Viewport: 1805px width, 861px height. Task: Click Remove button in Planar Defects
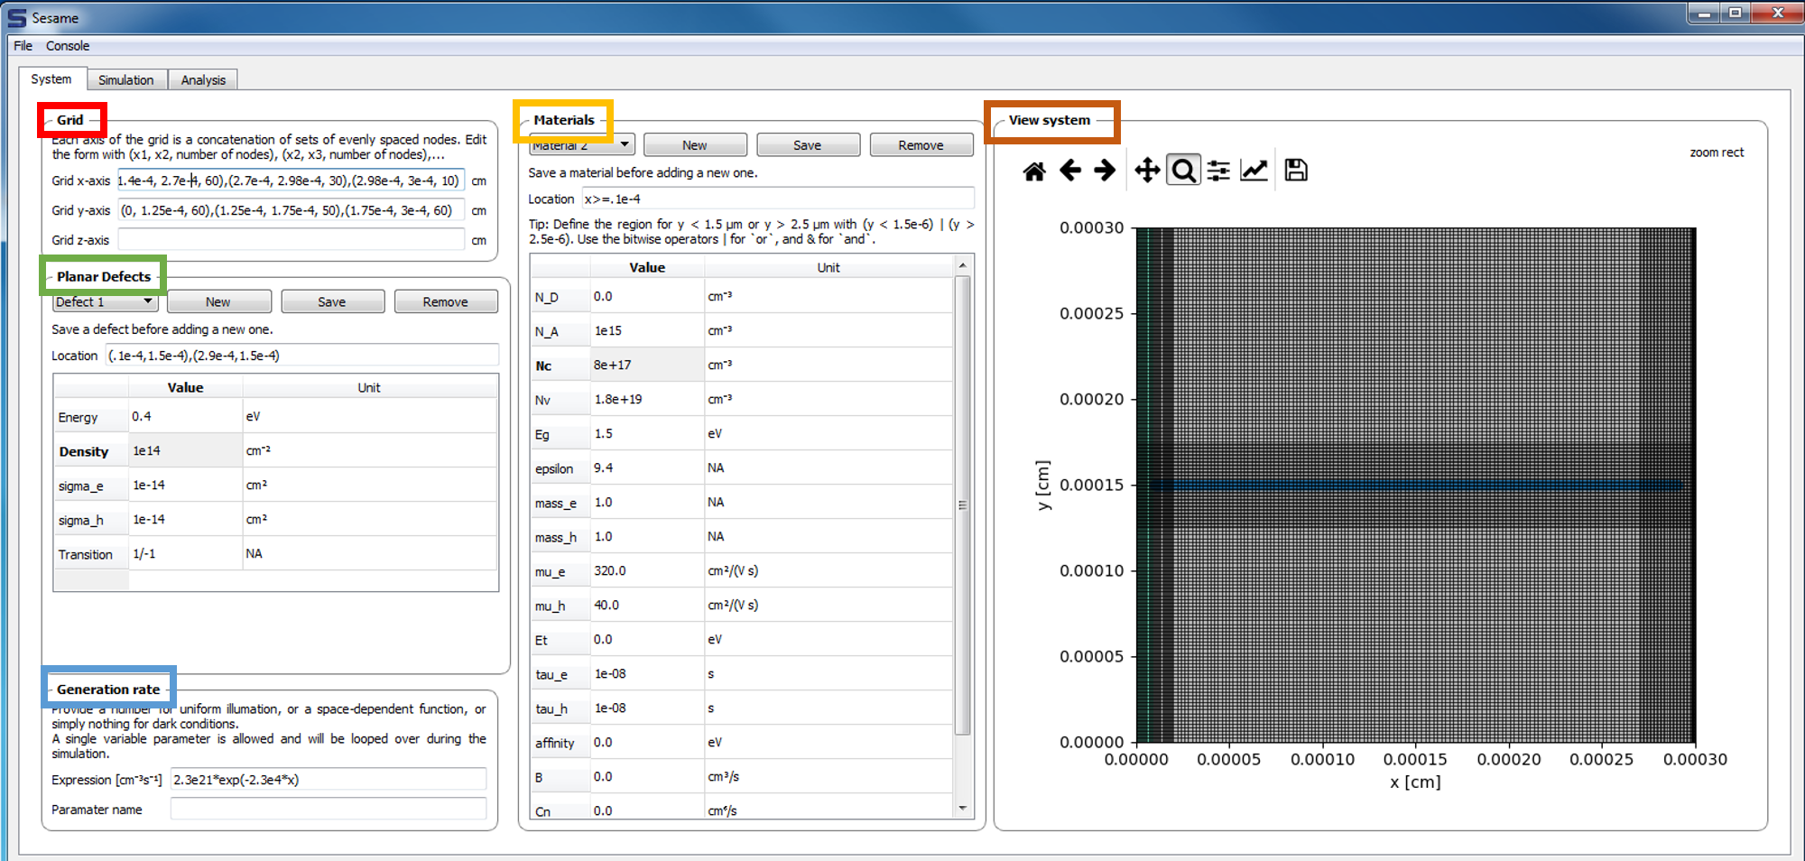pos(446,302)
